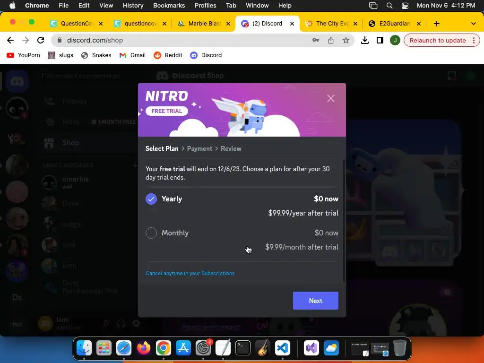Open Visual Studio Code from the dock

pos(283,348)
